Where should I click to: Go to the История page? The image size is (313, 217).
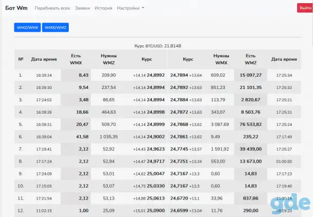[x=103, y=8]
